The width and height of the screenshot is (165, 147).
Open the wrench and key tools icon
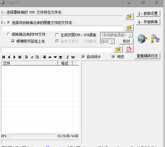[155, 38]
